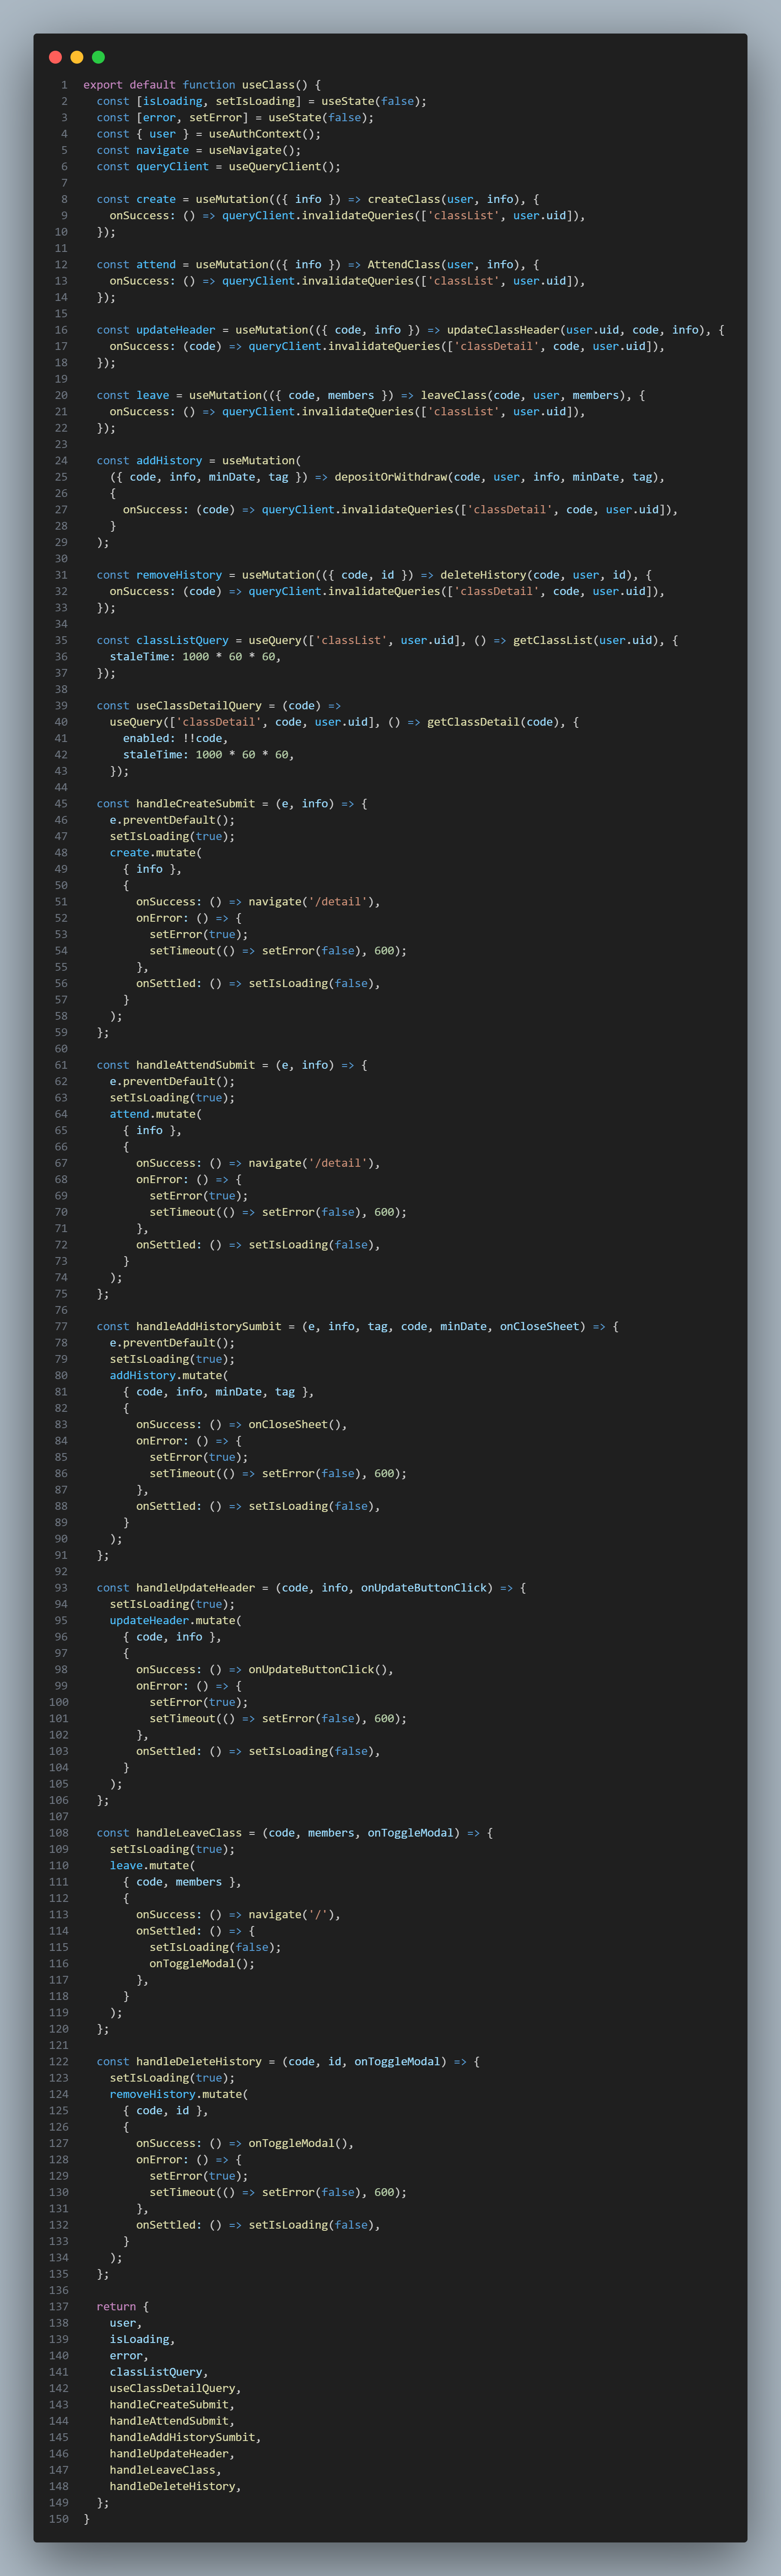Click the 'leaveClass' call on line 20
This screenshot has height=2576, width=781.
point(453,395)
